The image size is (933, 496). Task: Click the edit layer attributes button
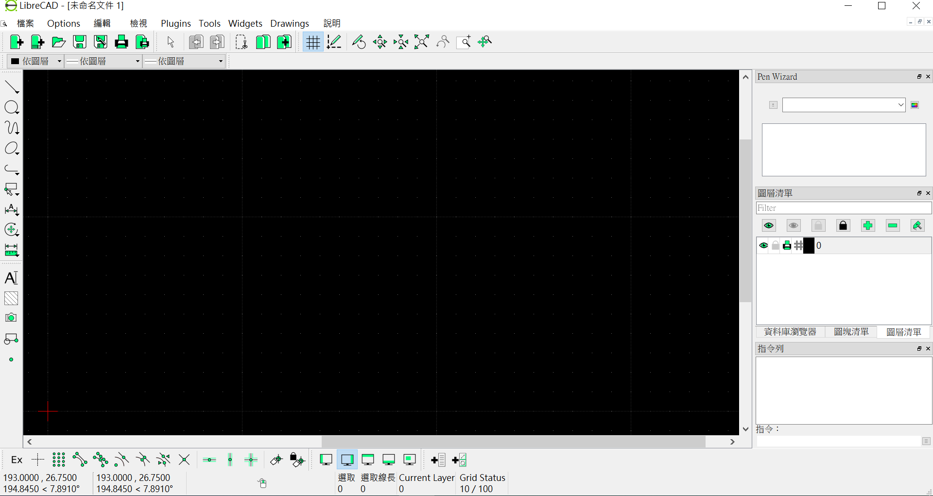pyautogui.click(x=917, y=225)
